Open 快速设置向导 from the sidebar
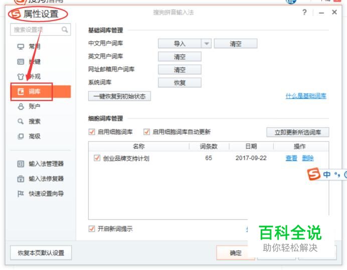Viewport: 347px width, 270px height. [x=46, y=194]
